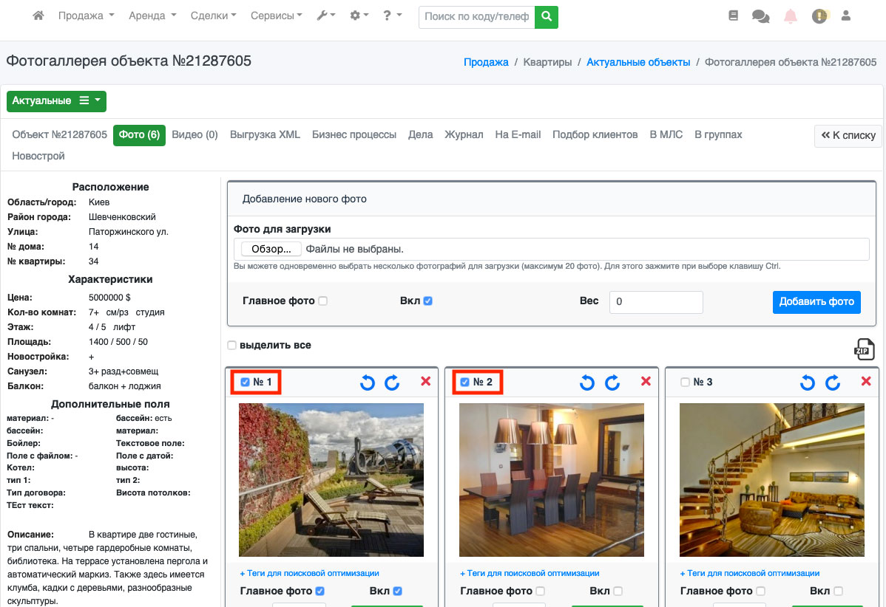Follow 'Актуальные объекты' breadcrumb link
Viewport: 886px width, 607px height.
[x=638, y=63]
